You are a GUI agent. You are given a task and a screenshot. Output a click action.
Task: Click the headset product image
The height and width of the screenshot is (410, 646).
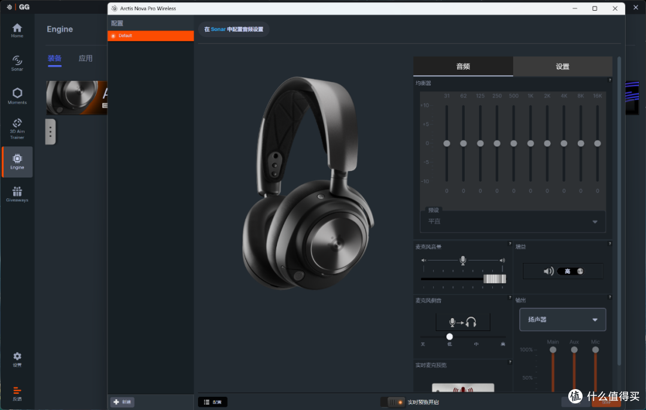pyautogui.click(x=308, y=183)
